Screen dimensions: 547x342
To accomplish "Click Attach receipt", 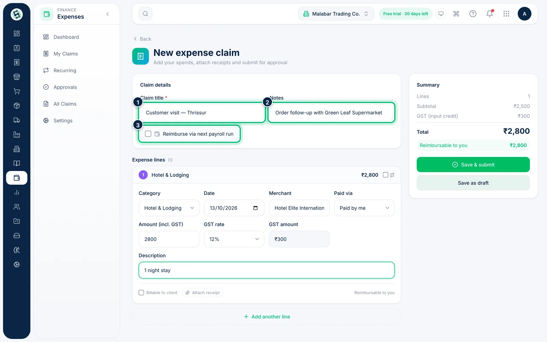I will [x=203, y=293].
